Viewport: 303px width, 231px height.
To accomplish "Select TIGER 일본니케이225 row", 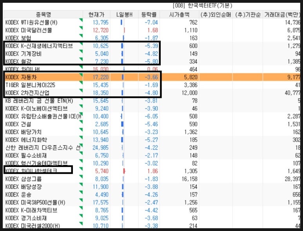I will [152, 85].
